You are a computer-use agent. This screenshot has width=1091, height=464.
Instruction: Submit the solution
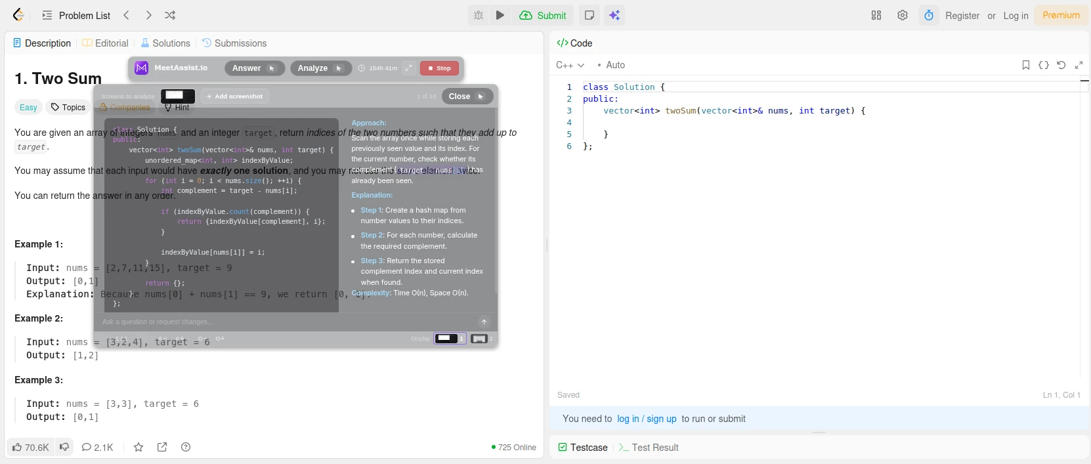pyautogui.click(x=543, y=15)
